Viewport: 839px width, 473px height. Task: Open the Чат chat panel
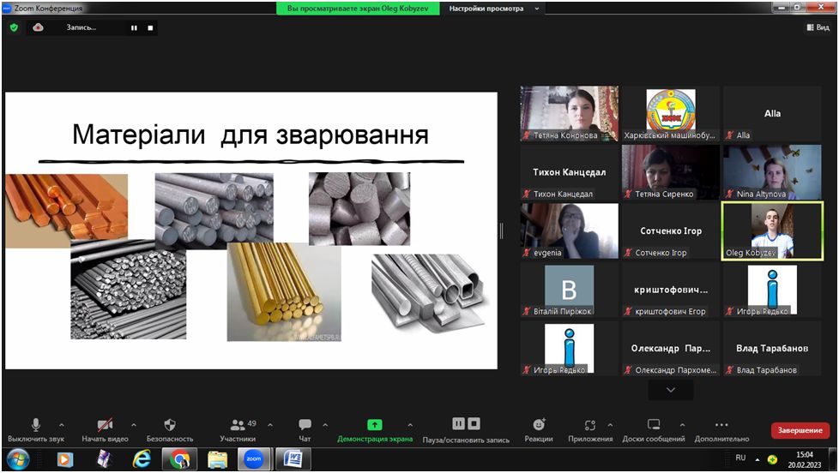tap(305, 430)
